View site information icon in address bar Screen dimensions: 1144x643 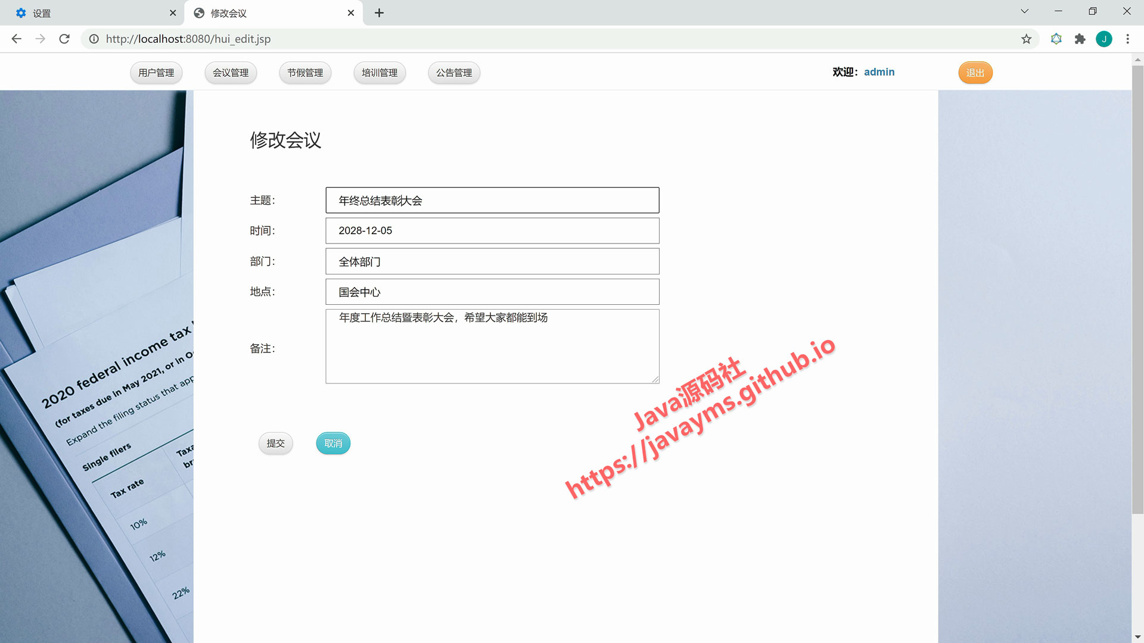(x=94, y=39)
